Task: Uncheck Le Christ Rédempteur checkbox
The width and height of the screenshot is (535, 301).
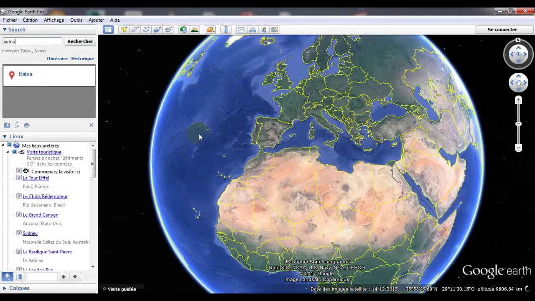Action: pos(19,196)
